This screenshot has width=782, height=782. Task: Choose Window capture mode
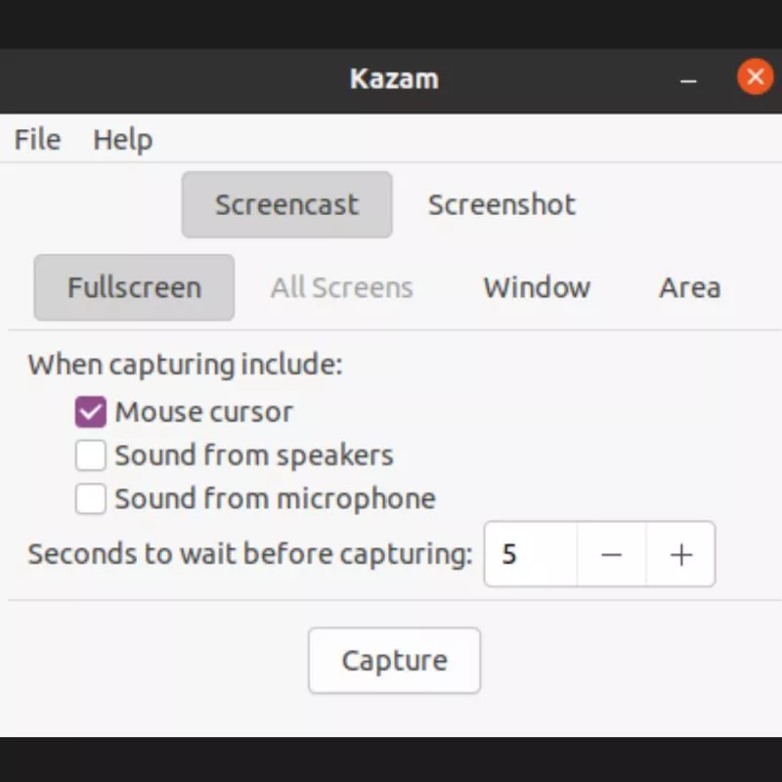click(536, 286)
